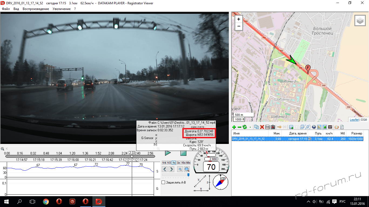Click the document list report icon
369x207 pixels.
[x=342, y=127]
